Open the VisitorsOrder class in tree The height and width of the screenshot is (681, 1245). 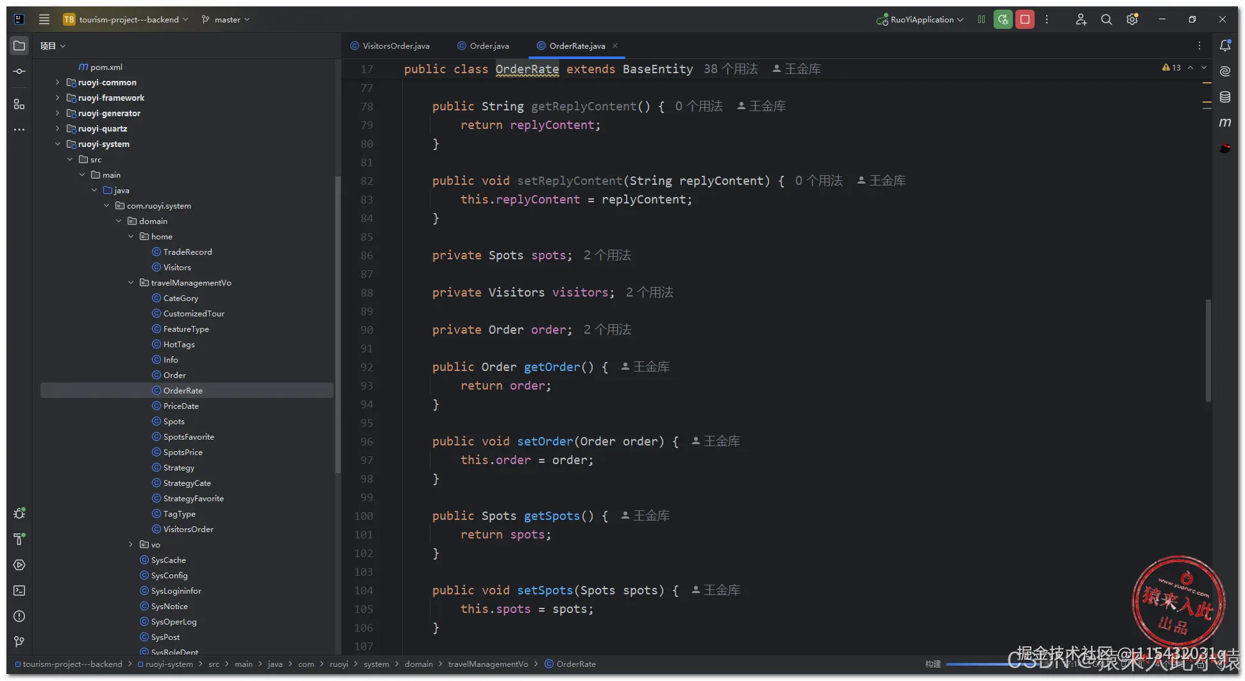coord(183,529)
